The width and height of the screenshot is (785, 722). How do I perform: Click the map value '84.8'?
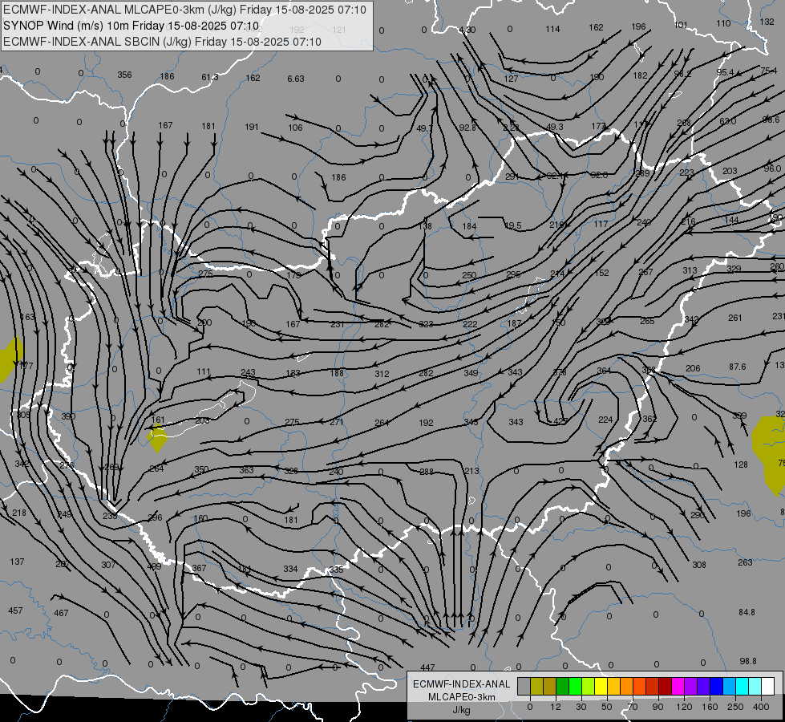pos(747,612)
